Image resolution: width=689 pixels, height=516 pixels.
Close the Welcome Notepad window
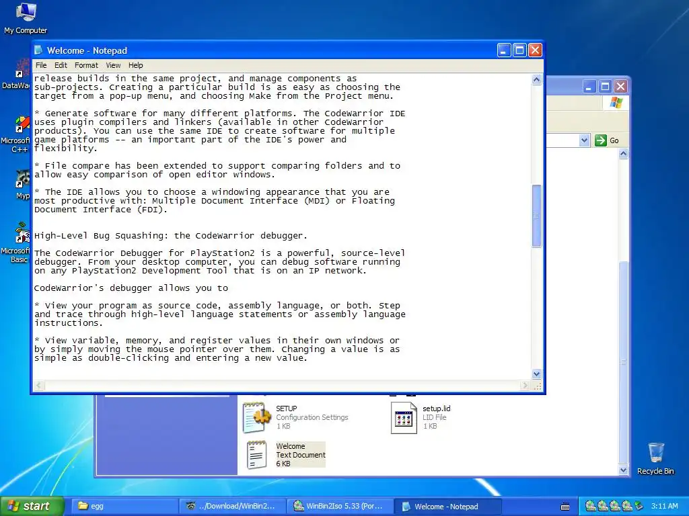[x=535, y=50]
